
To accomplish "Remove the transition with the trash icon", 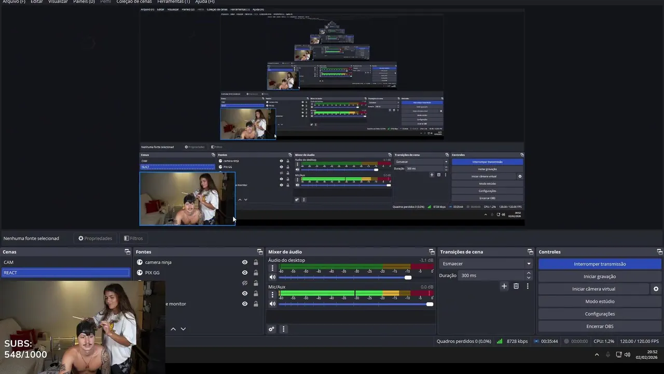I will [516, 286].
